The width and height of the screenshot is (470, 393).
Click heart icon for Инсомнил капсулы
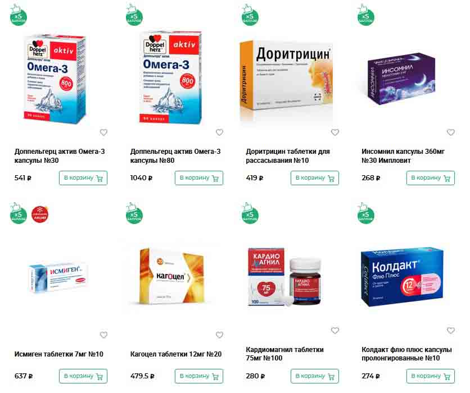[451, 132]
